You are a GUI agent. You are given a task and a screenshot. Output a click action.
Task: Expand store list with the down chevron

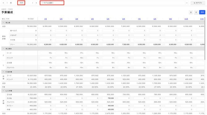click(x=187, y=3)
